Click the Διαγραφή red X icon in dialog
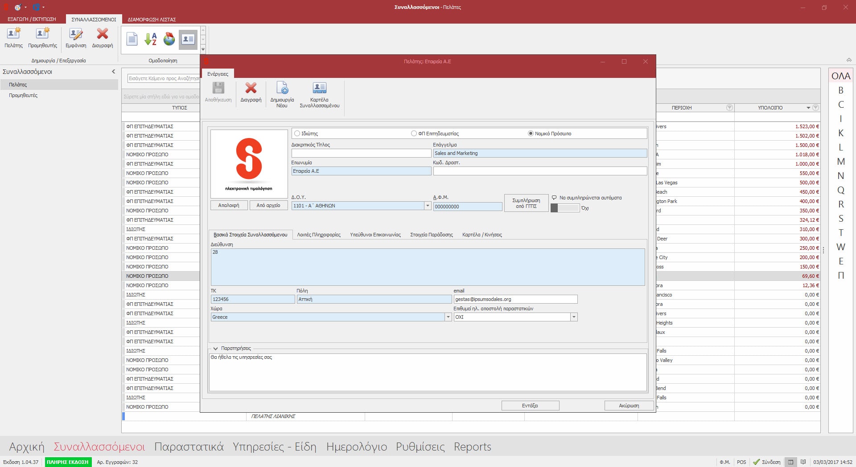 click(251, 89)
